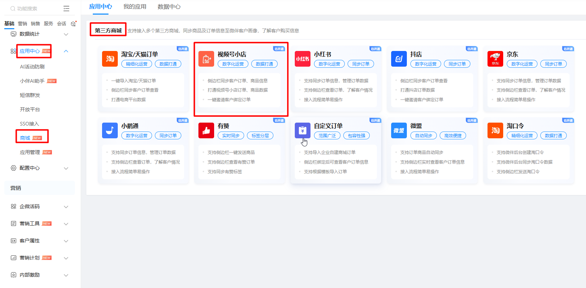Open SSO接入 in the sidebar

pyautogui.click(x=29, y=124)
